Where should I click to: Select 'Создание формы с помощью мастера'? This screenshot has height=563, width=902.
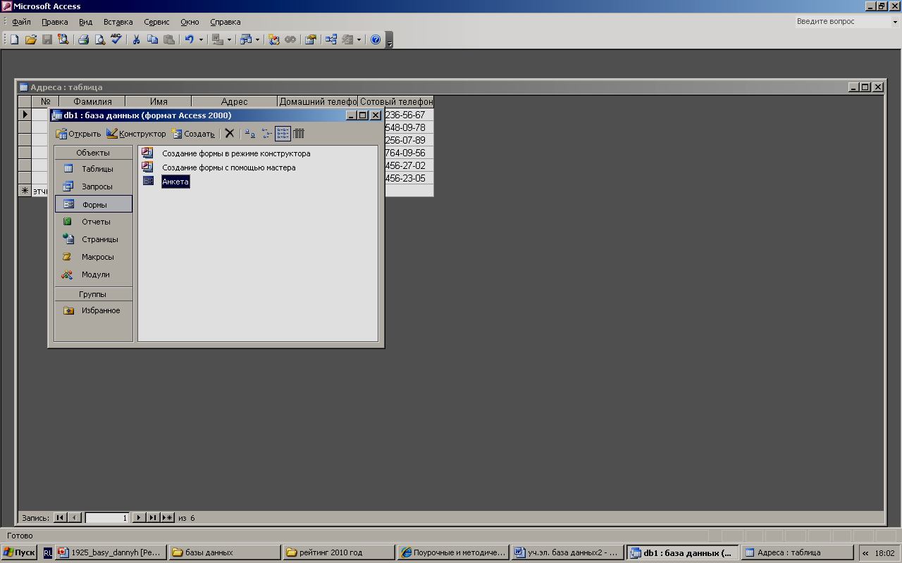(229, 167)
